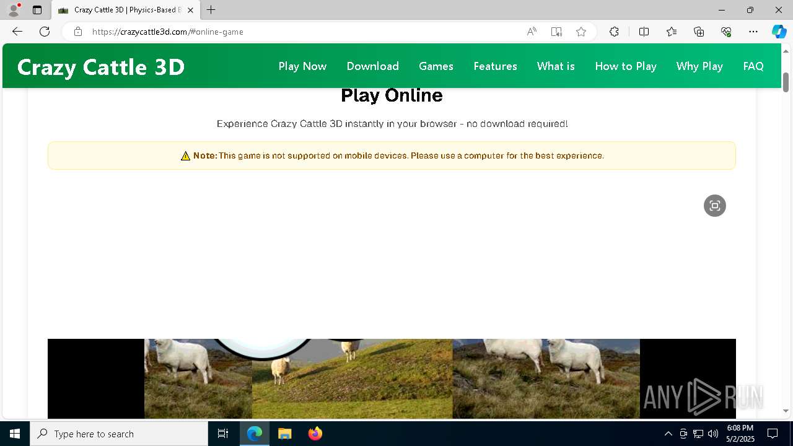
Task: Launch Firefox from taskbar
Action: point(315,434)
